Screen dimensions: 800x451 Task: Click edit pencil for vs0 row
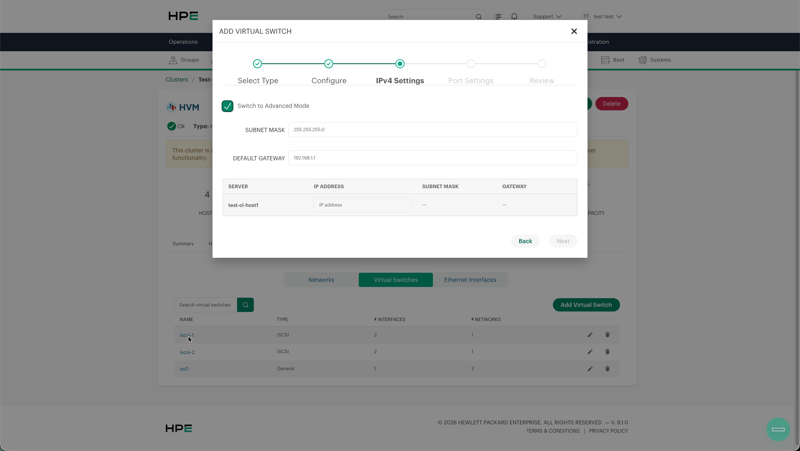point(590,369)
